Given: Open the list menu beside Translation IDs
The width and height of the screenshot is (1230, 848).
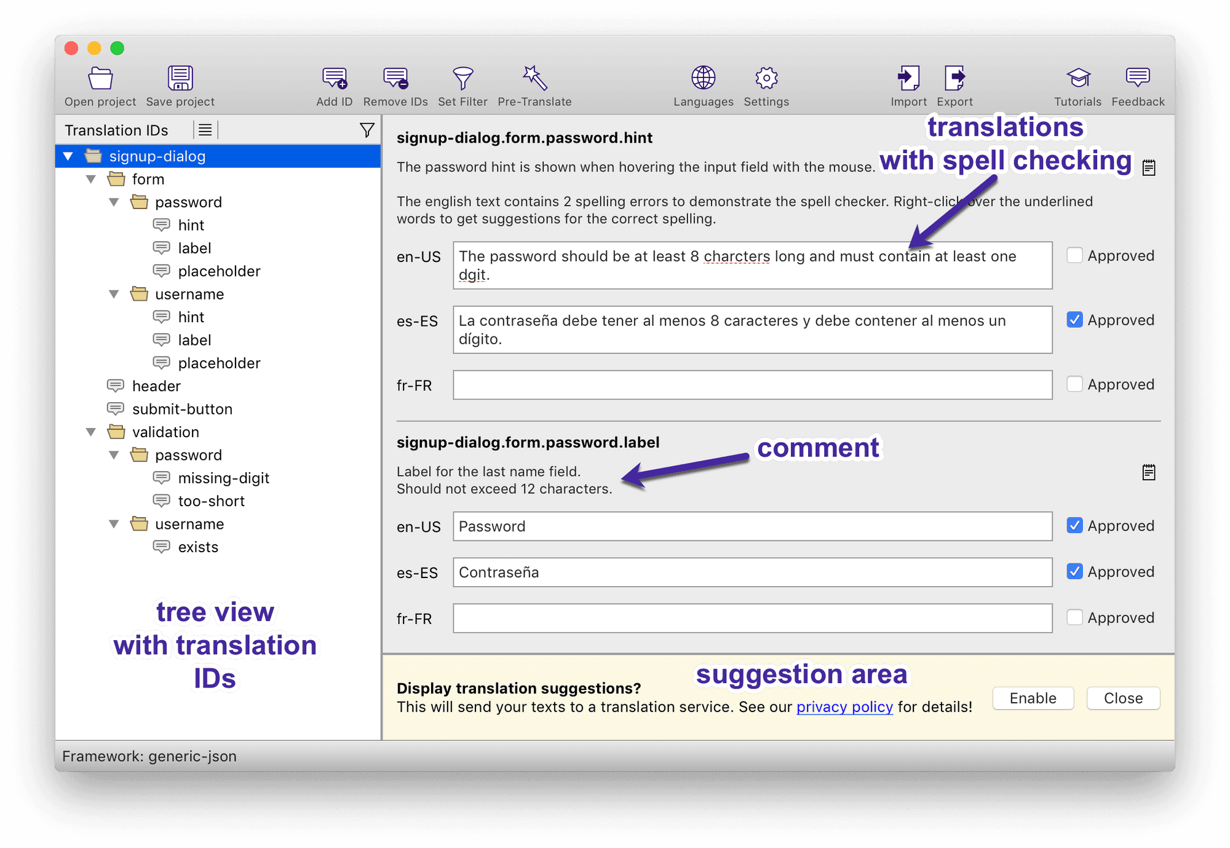Looking at the screenshot, I should pos(205,130).
